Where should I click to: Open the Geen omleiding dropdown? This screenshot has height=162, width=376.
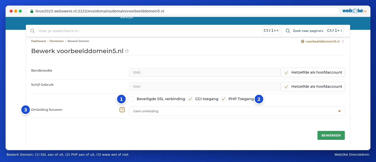coord(237,111)
